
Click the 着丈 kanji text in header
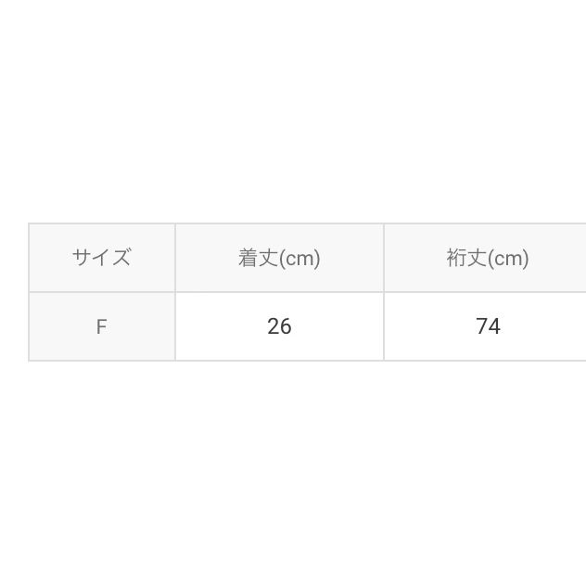pos(259,258)
